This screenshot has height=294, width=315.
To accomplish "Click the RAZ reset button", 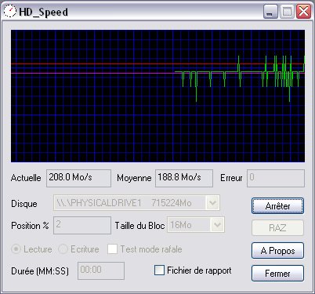I will pos(277,228).
